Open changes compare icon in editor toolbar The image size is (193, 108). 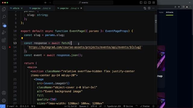click(x=145, y=8)
